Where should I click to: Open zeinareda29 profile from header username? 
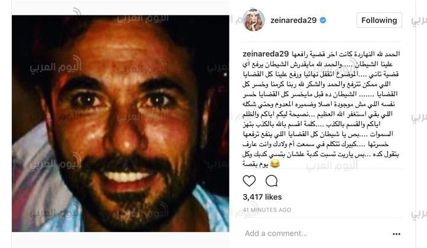pyautogui.click(x=294, y=20)
